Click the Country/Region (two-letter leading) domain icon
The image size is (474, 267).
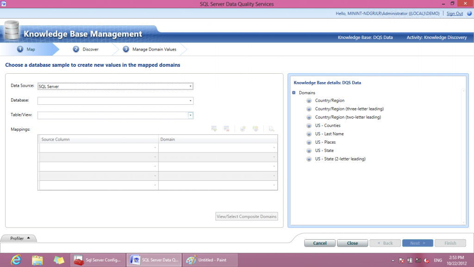click(309, 117)
